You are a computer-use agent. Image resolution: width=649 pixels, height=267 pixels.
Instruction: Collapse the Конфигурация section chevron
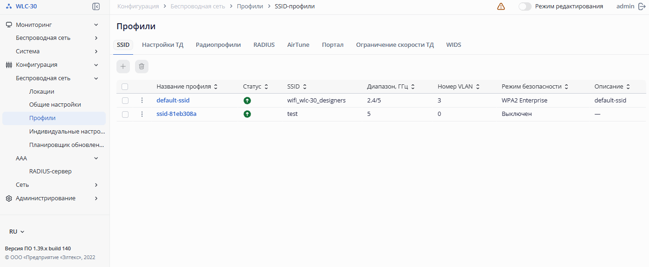pos(96,65)
